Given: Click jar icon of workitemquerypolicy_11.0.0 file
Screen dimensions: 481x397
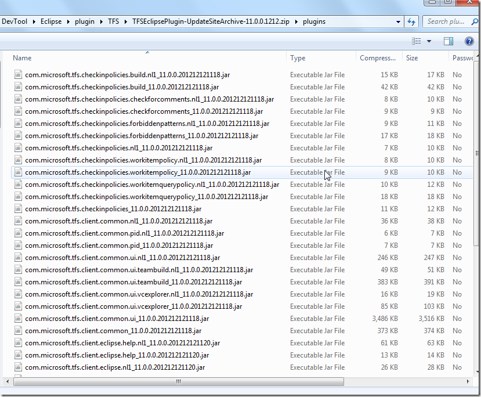Looking at the screenshot, I should 18,196.
